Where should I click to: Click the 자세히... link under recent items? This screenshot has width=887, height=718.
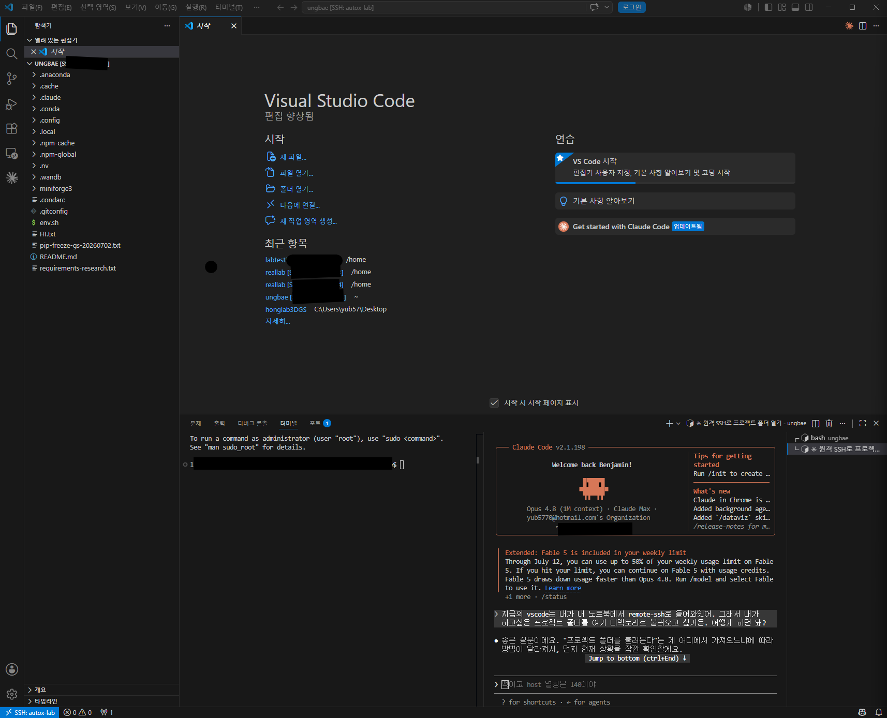(277, 321)
